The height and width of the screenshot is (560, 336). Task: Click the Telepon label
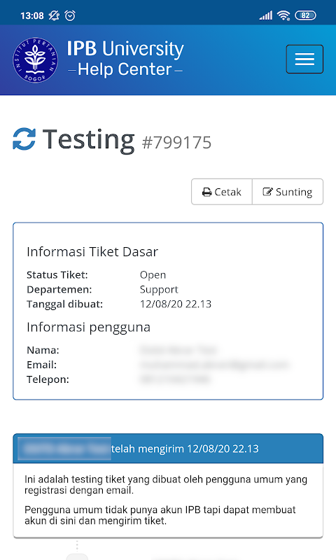tap(48, 379)
